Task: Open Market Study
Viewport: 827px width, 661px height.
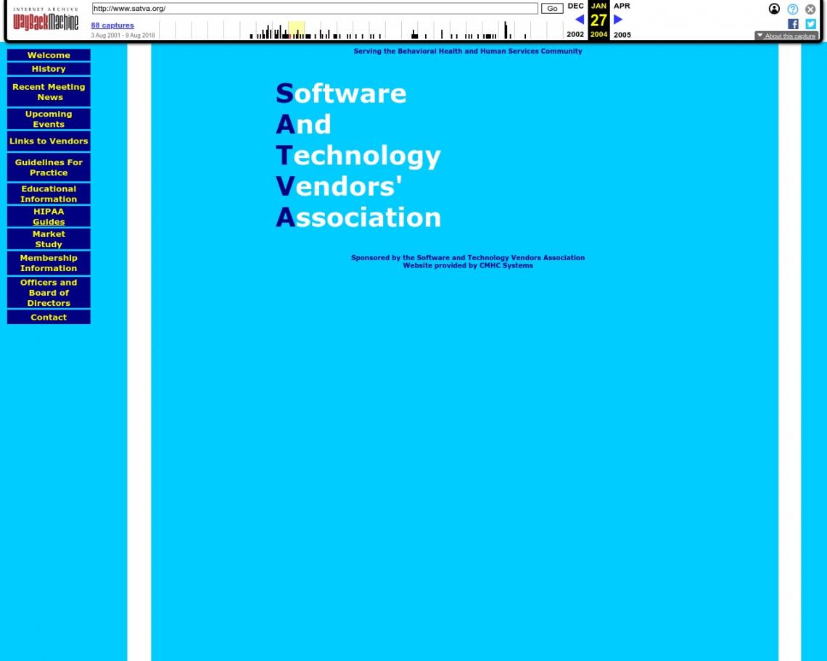Action: tap(49, 238)
